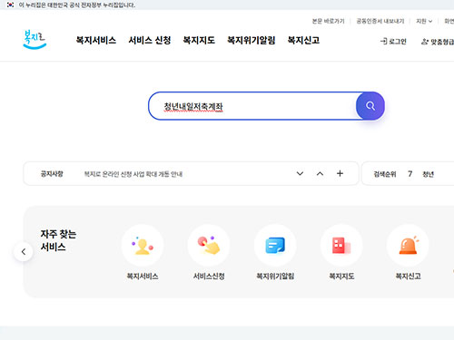
Task: Show previous notice with up chevron
Action: click(x=320, y=173)
